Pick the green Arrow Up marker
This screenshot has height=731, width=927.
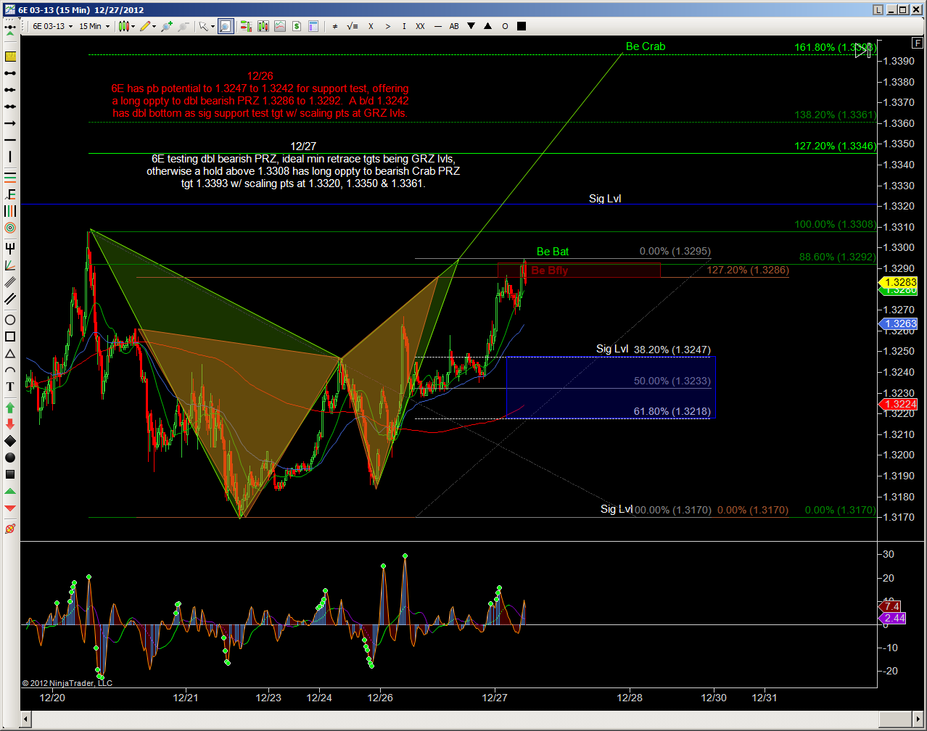click(10, 408)
